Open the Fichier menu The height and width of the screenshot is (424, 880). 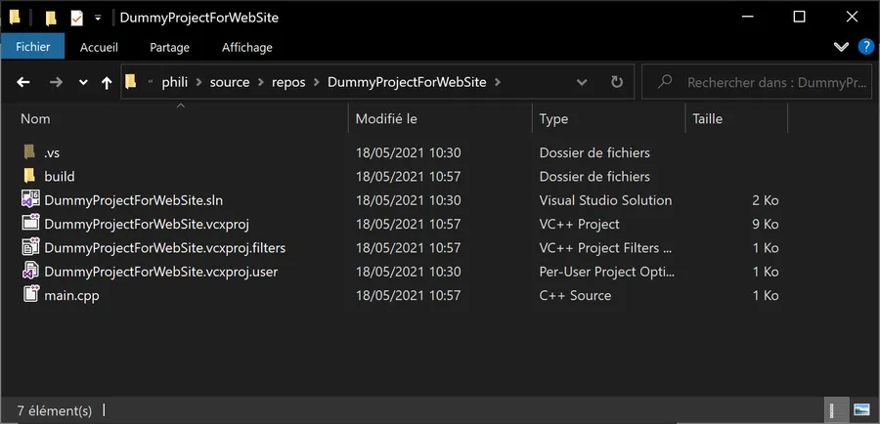tap(32, 47)
